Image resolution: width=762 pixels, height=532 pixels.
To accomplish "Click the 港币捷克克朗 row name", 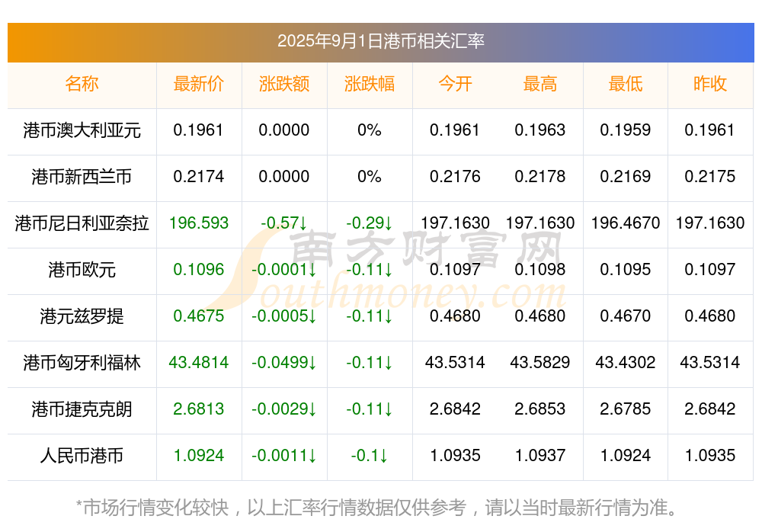I will (x=82, y=409).
